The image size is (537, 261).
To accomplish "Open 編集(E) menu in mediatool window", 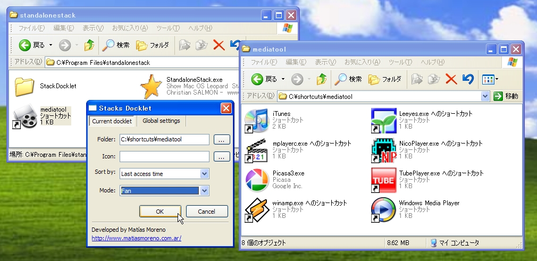I will (x=296, y=62).
